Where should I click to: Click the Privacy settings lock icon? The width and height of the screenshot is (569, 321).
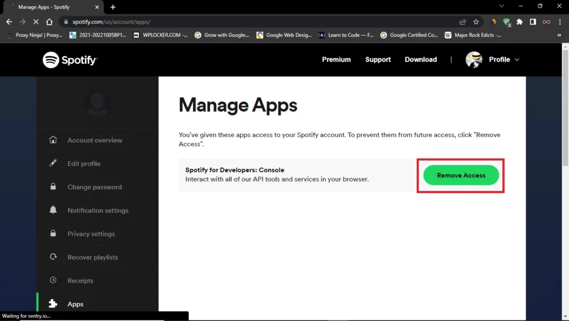[53, 233]
